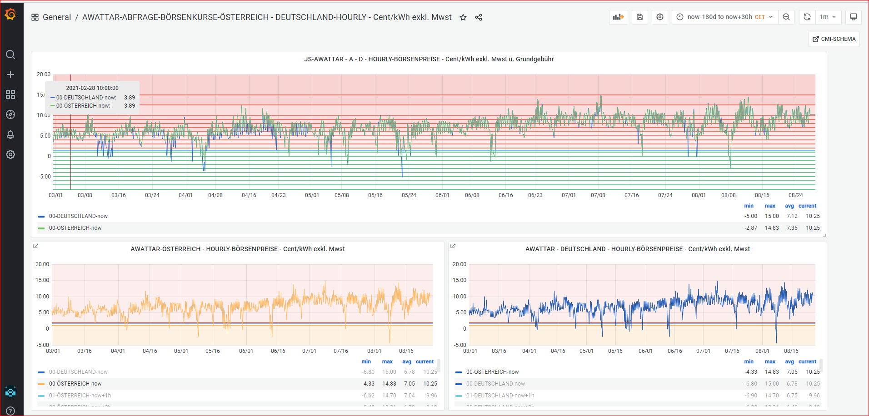Screen dimensions: 869x416
Task: Change color of 00-ÖSTERREICH-now in top legend
Action: click(x=41, y=228)
